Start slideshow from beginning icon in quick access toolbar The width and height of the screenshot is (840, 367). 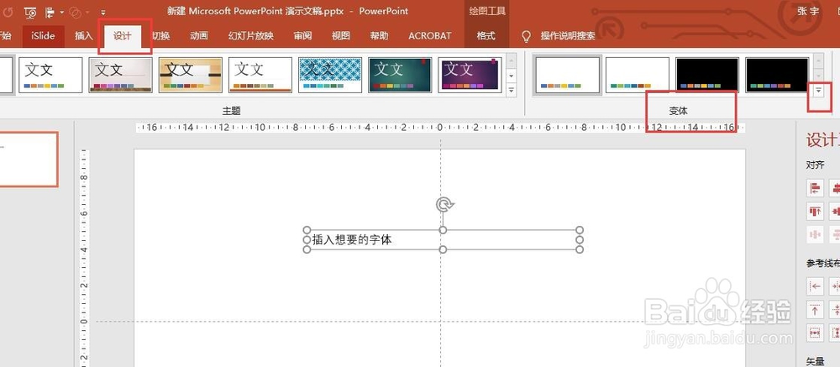click(30, 12)
